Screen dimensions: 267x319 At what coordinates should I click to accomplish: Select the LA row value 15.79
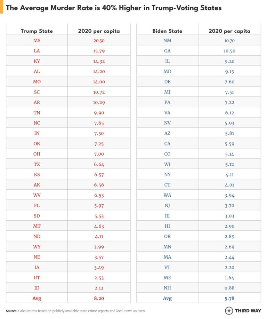[99, 51]
